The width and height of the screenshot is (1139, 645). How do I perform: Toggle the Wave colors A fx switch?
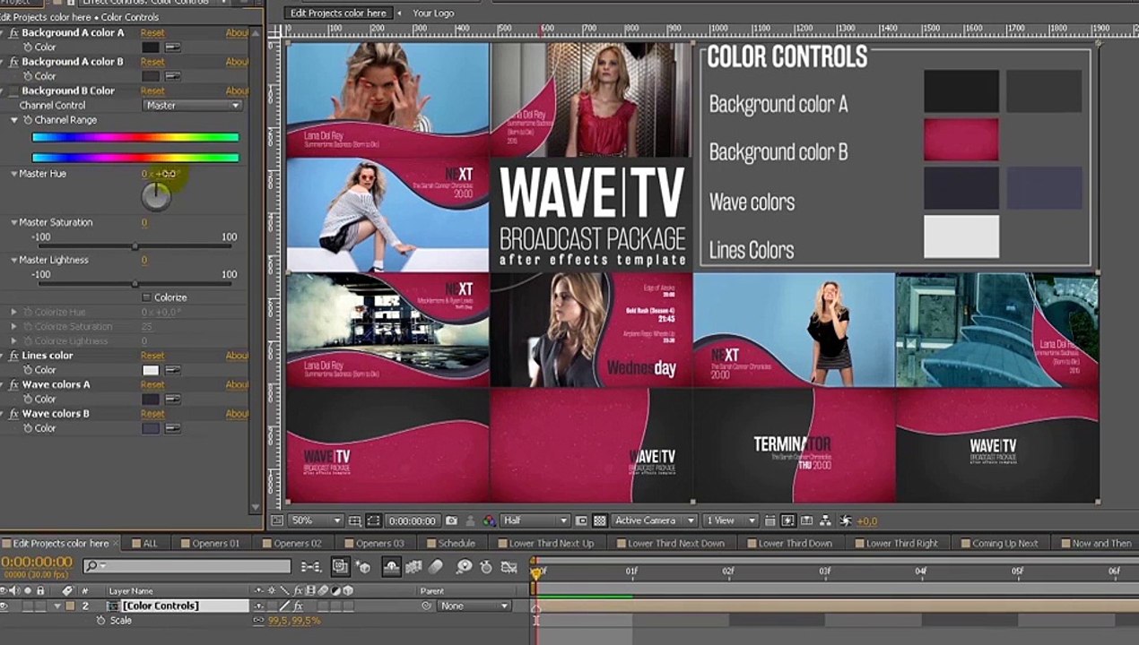[x=13, y=384]
